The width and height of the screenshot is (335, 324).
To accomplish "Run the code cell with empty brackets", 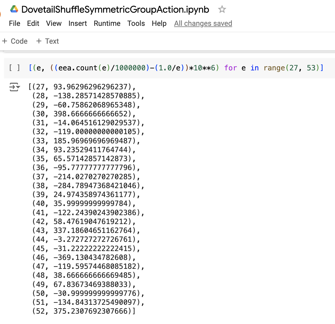I will (14, 68).
